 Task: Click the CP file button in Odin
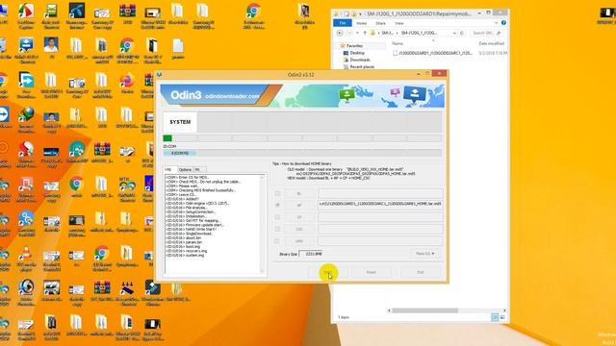[299, 217]
